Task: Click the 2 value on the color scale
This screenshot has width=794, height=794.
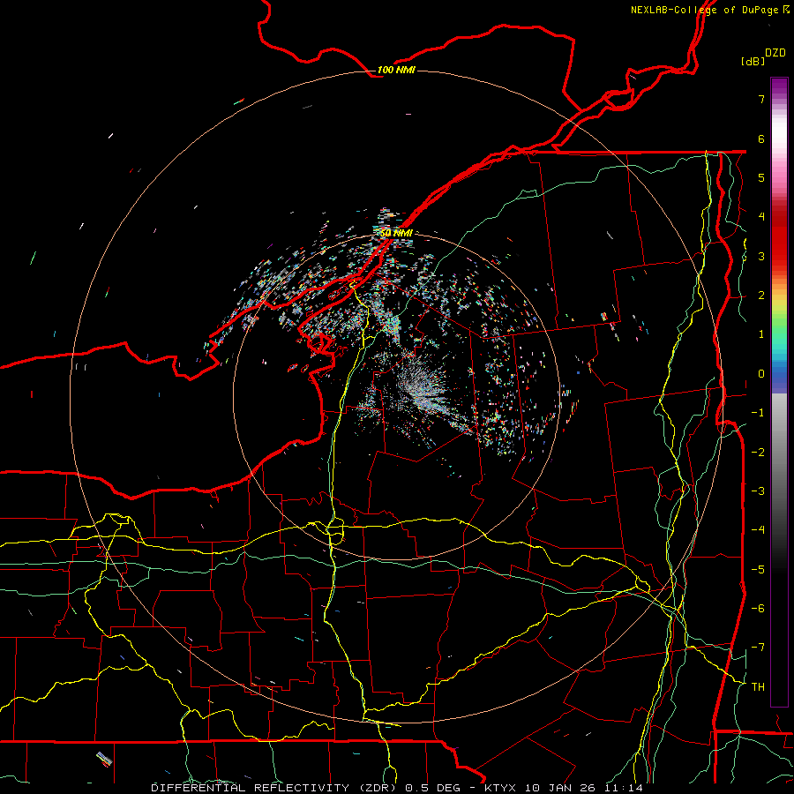Action: click(761, 296)
